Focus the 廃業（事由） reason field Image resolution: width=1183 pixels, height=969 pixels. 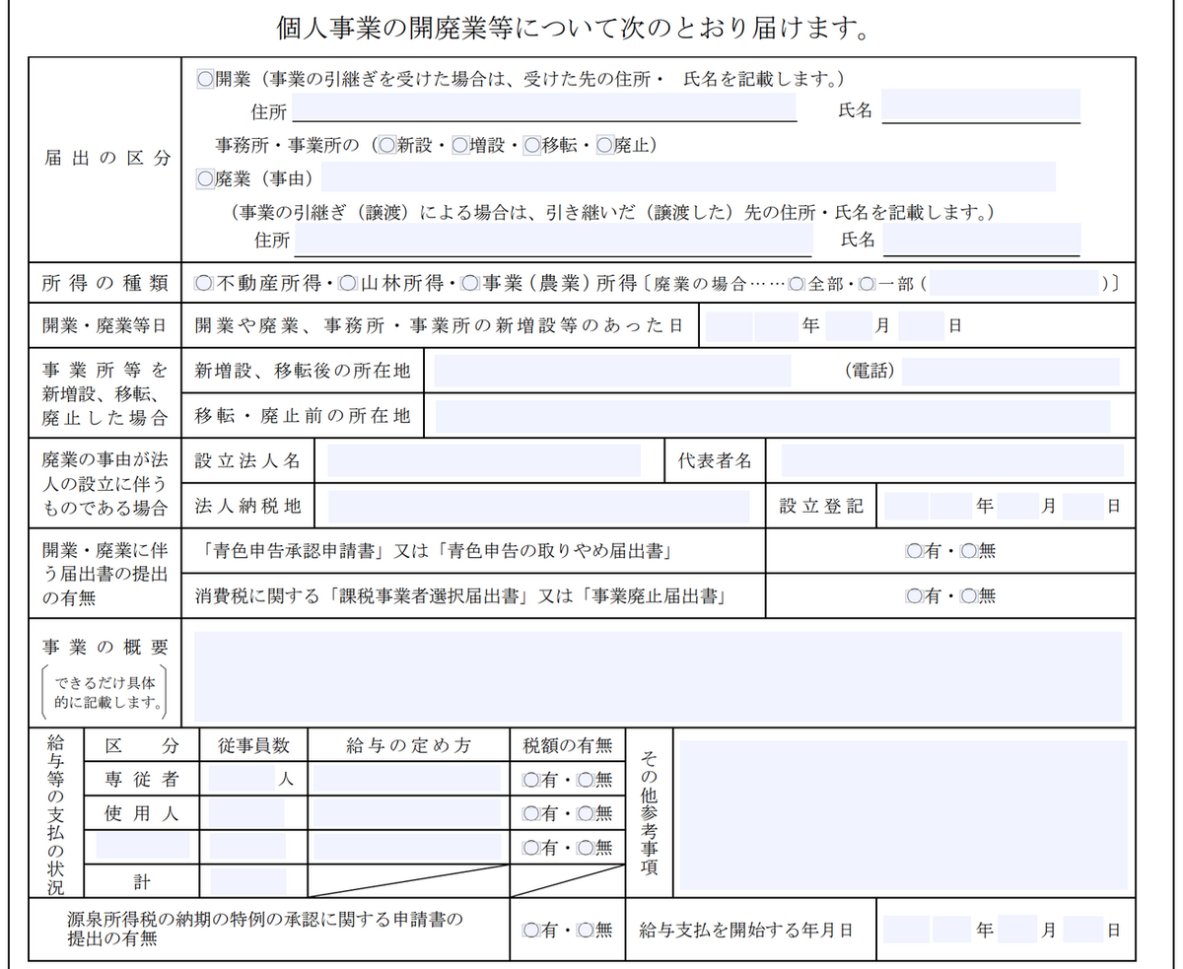[688, 177]
